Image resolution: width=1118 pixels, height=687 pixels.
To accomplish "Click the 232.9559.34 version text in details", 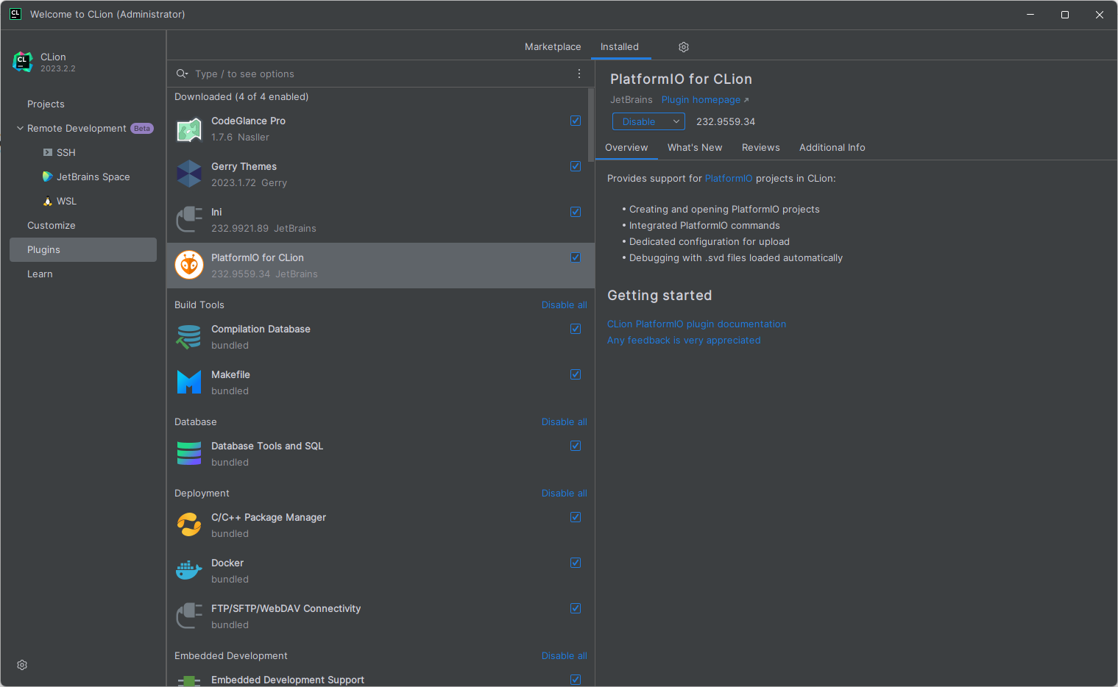I will [726, 121].
